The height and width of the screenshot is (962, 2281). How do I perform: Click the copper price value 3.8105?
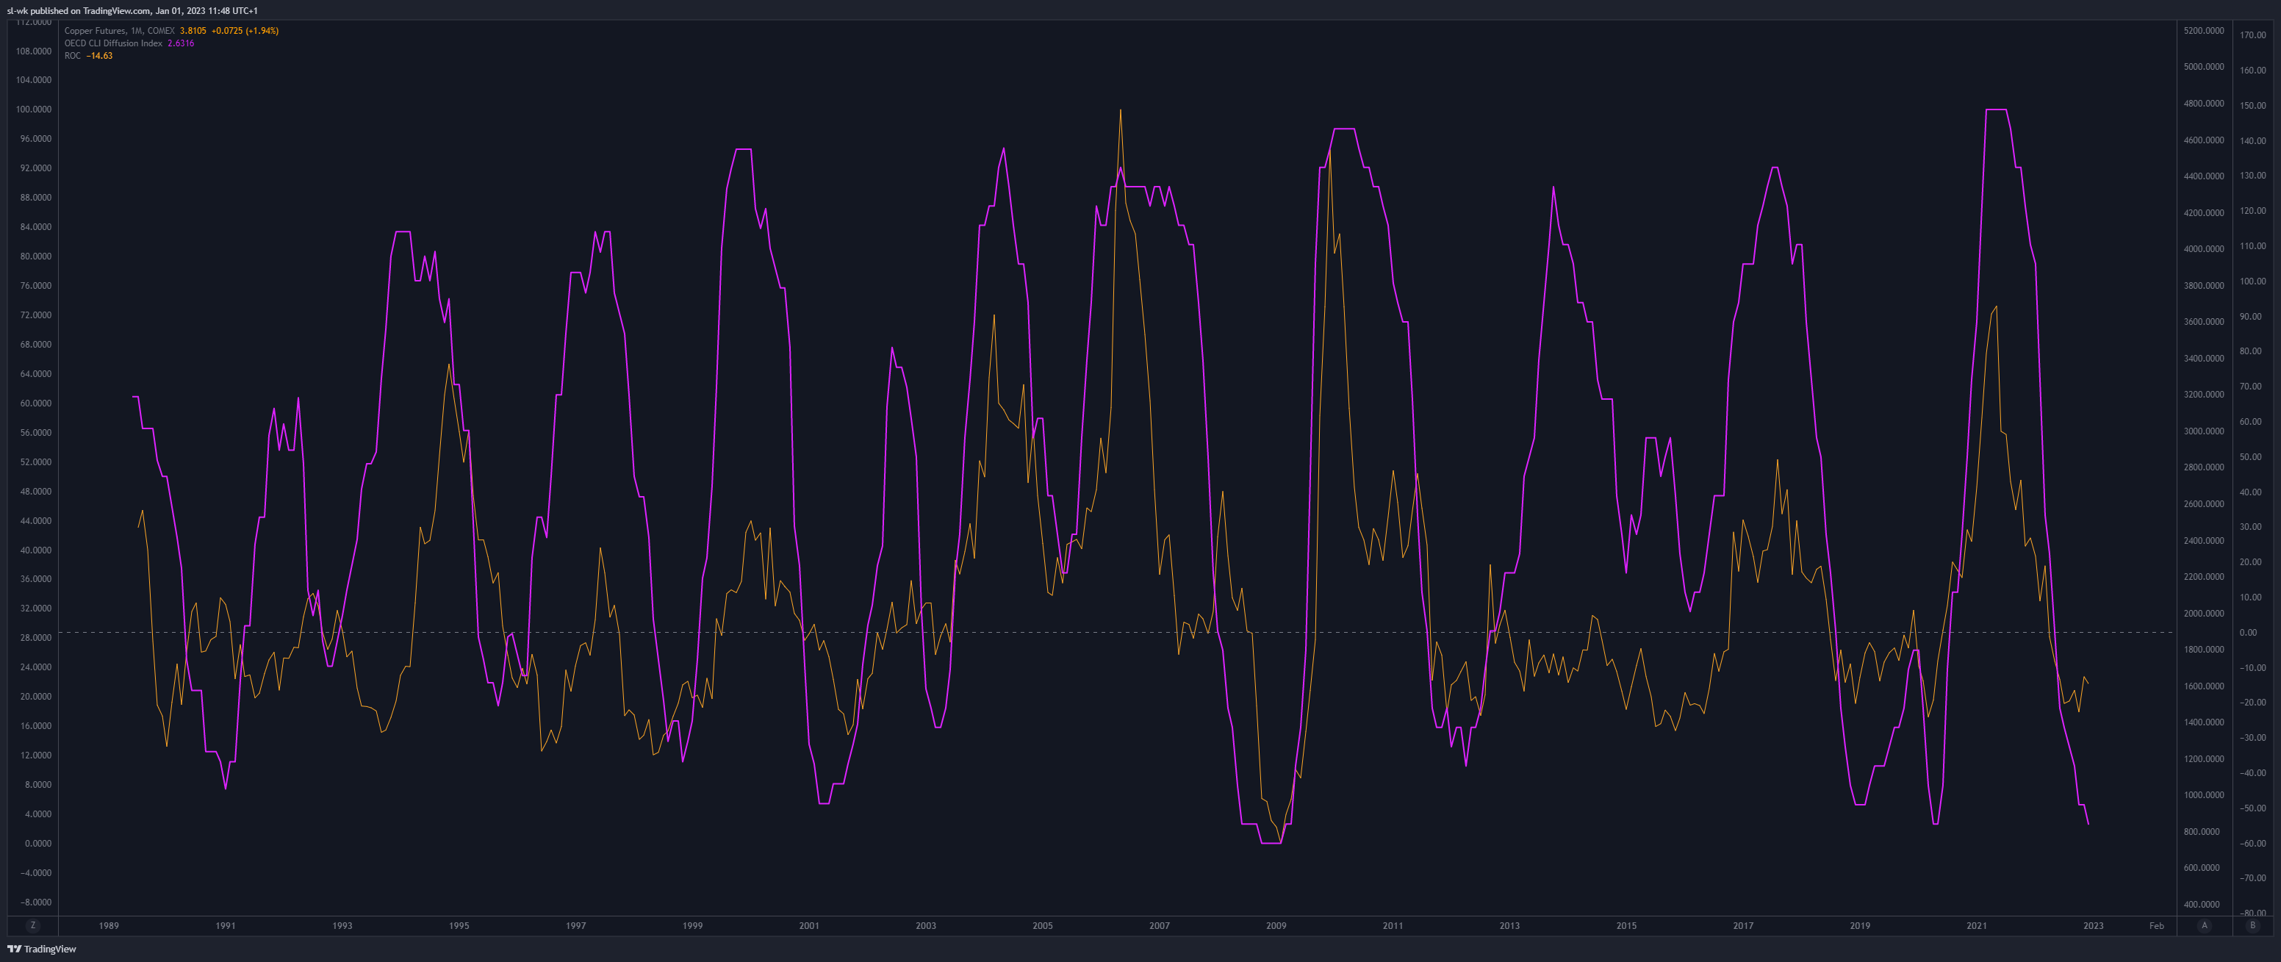(193, 31)
